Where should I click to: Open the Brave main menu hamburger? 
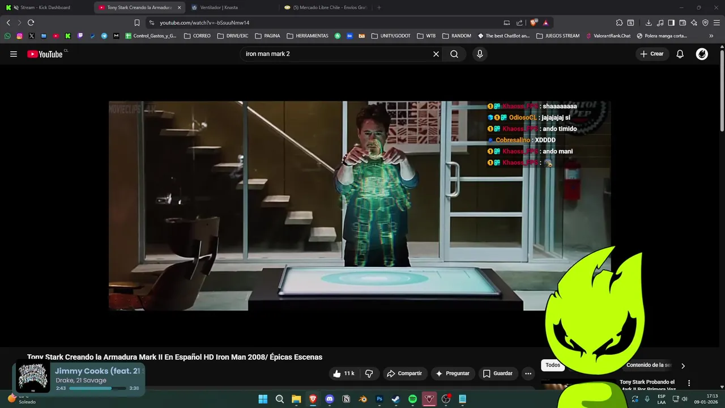click(717, 23)
